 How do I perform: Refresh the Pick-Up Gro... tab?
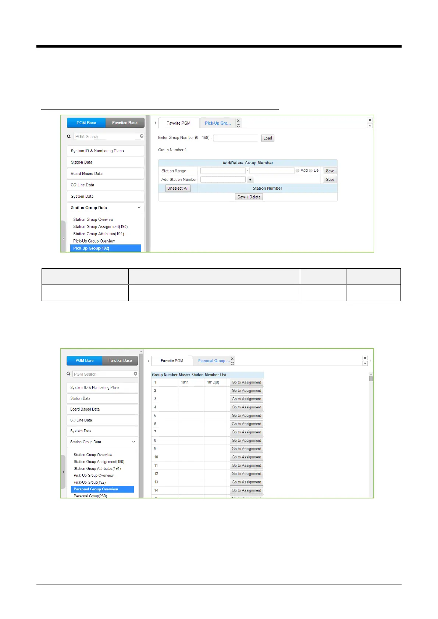[238, 126]
